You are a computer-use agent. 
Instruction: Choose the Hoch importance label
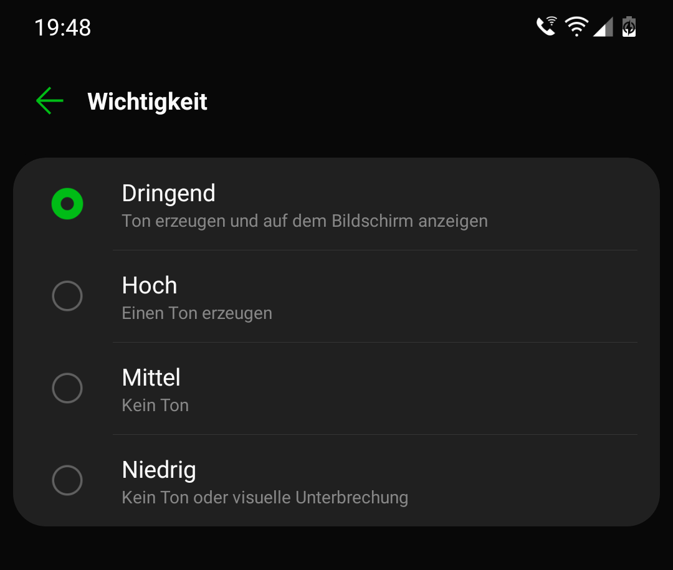[x=150, y=285]
